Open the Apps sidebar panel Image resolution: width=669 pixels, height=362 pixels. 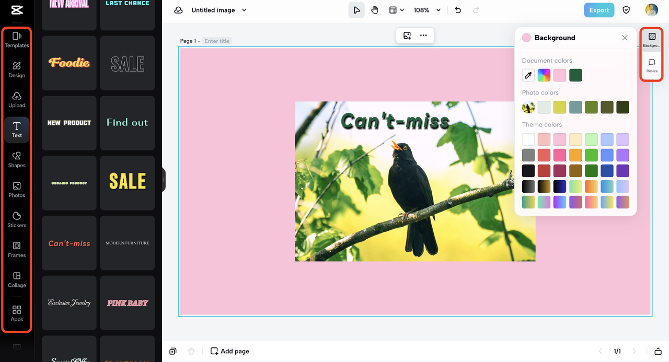coord(17,313)
